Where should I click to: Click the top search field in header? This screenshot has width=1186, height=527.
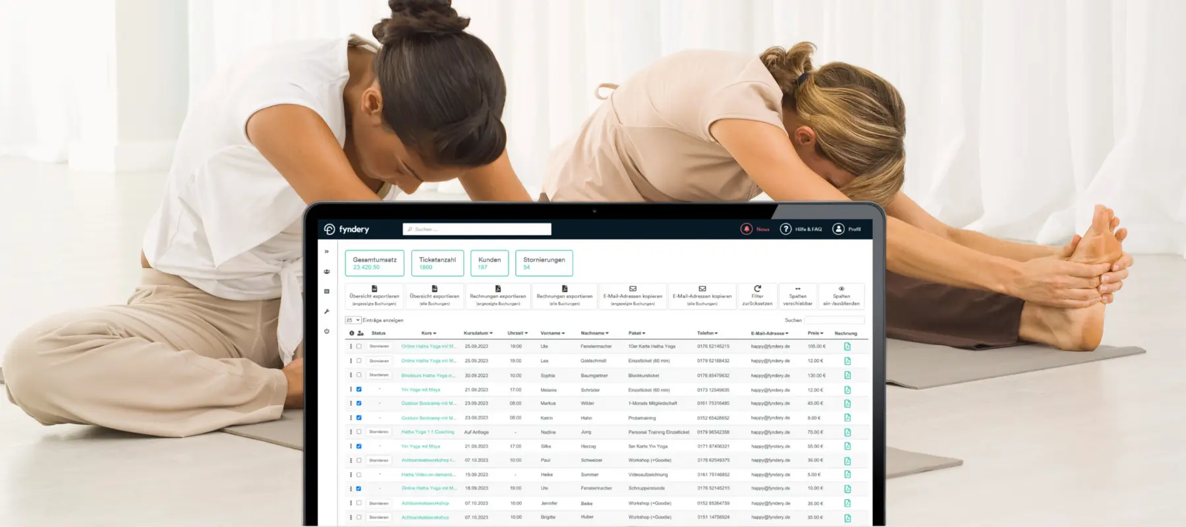[477, 229]
